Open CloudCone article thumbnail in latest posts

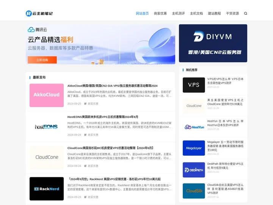point(47,158)
